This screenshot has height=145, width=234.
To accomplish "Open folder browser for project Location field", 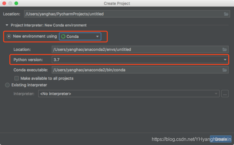I will [x=226, y=14].
